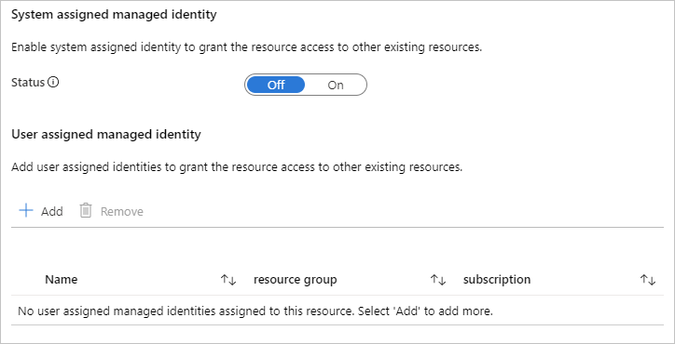Click the Status info icon

click(53, 82)
